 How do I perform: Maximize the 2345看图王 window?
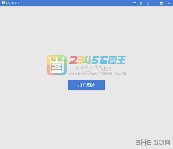pos(161,3)
